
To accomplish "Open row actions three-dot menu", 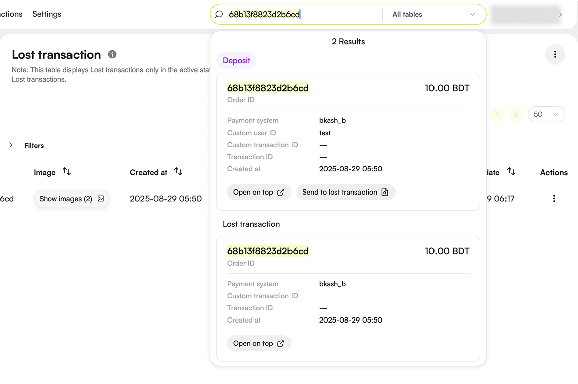I will [554, 199].
